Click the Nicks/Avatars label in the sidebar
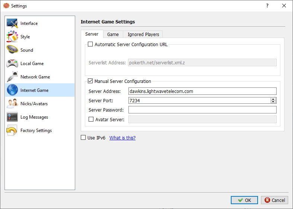293x209 pixels. click(x=34, y=103)
